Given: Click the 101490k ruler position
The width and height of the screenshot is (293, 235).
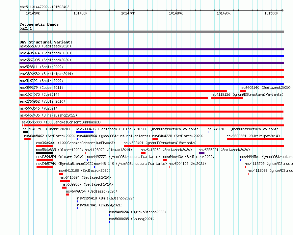Looking at the screenshot, I should click(x=224, y=13).
